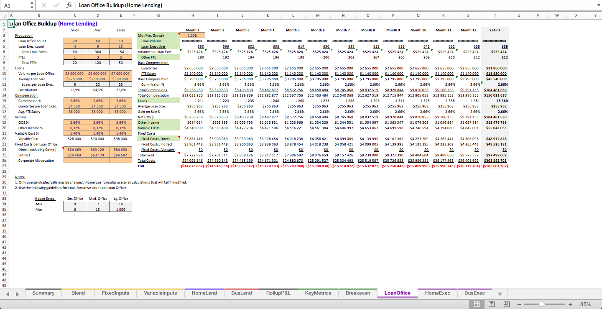Click Lg. Office Max value 1 000
The width and height of the screenshot is (602, 309).
(x=120, y=209)
